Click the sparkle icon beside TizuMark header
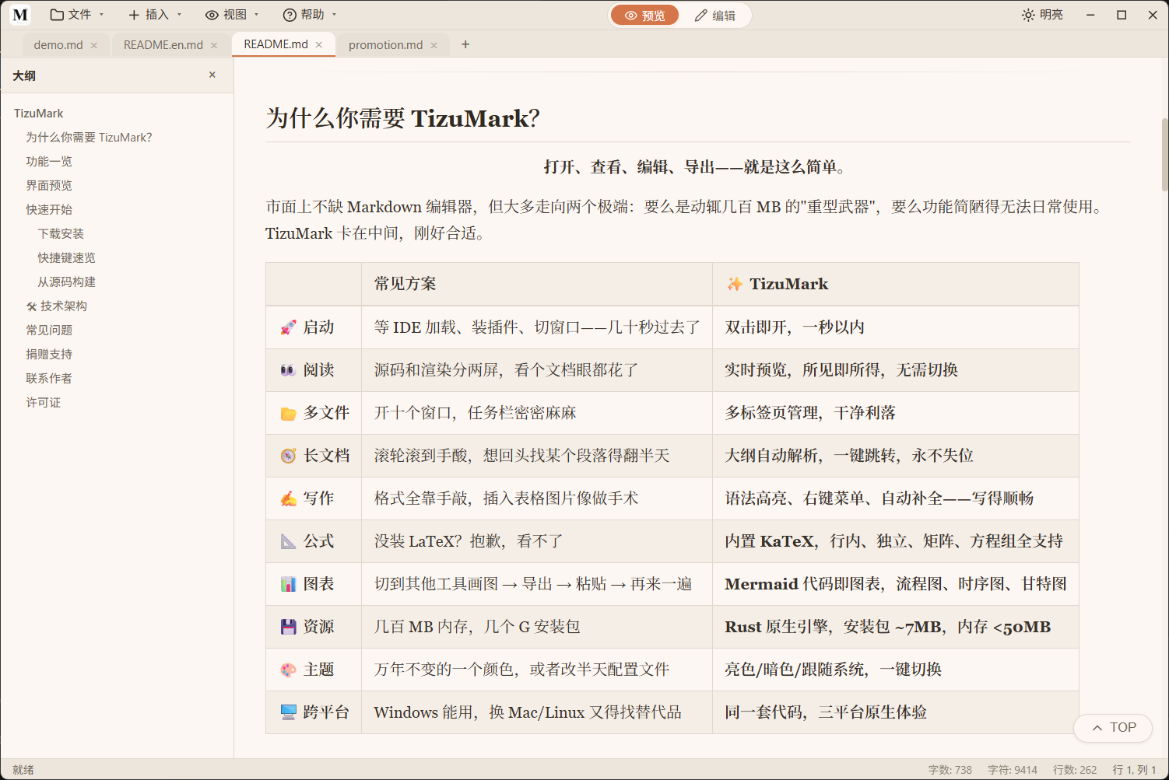The height and width of the screenshot is (780, 1169). [735, 284]
